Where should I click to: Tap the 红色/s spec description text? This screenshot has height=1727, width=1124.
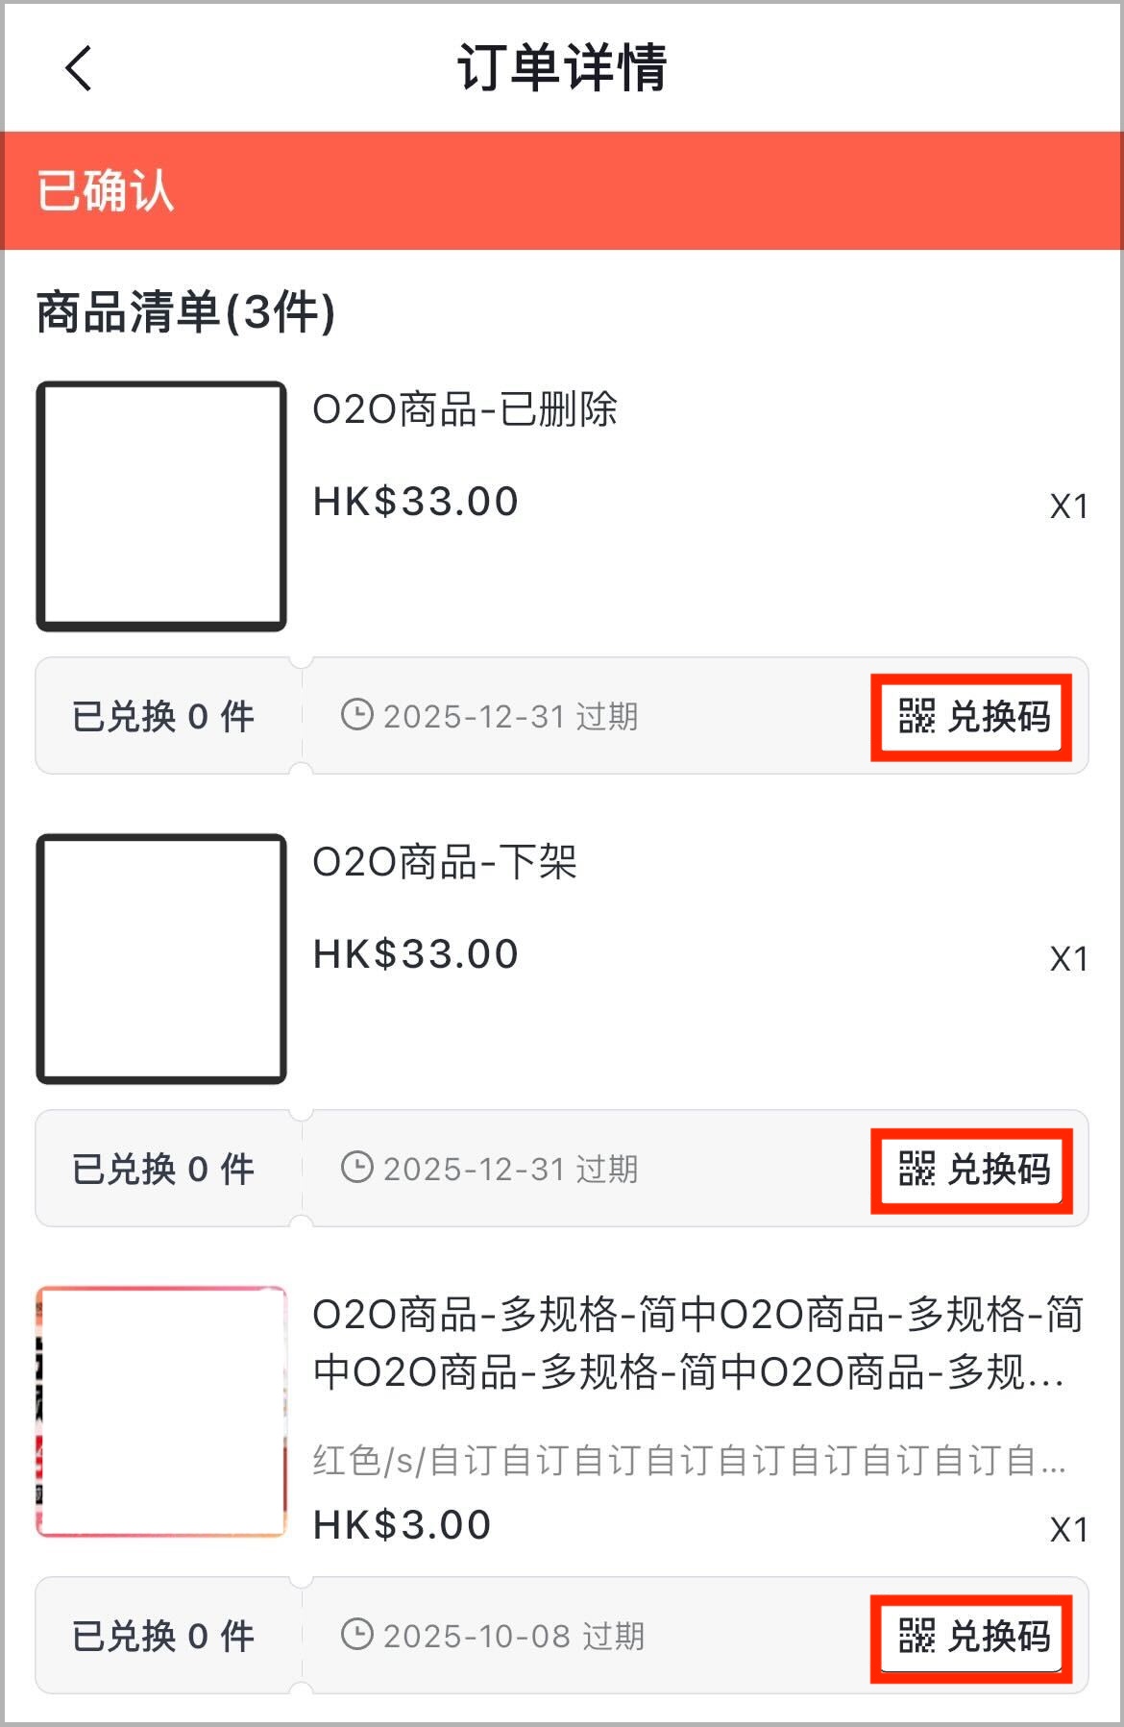coord(689,1461)
